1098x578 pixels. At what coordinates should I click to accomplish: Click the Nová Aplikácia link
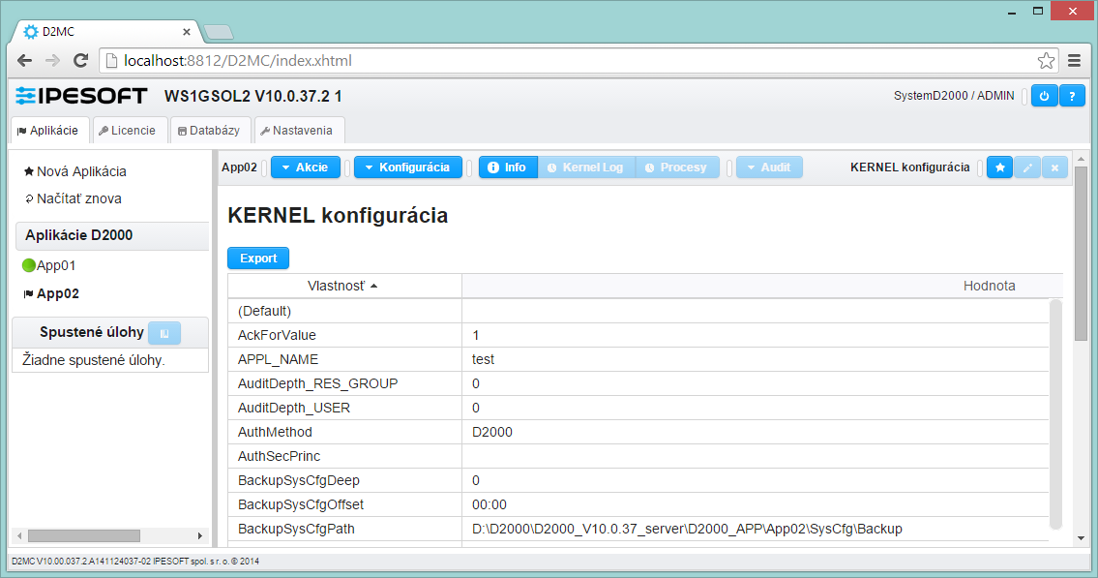point(81,171)
